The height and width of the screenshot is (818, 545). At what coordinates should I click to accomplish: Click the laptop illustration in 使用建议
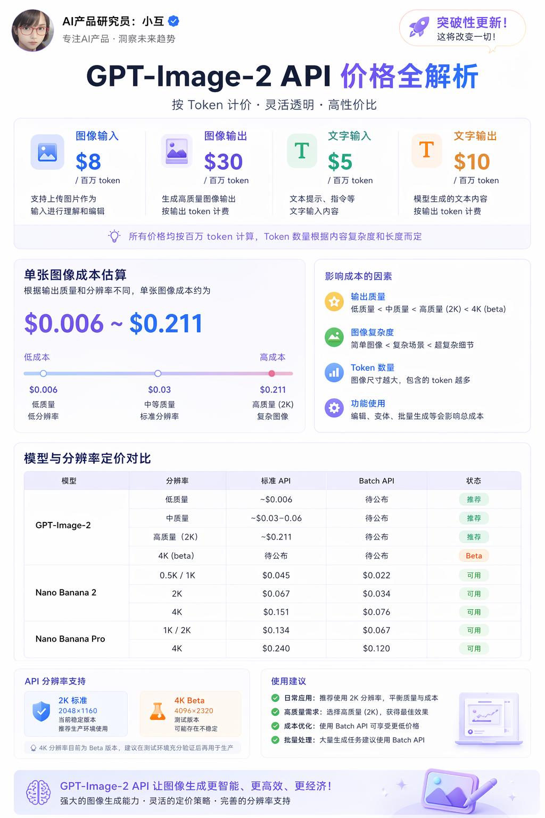pos(489,718)
